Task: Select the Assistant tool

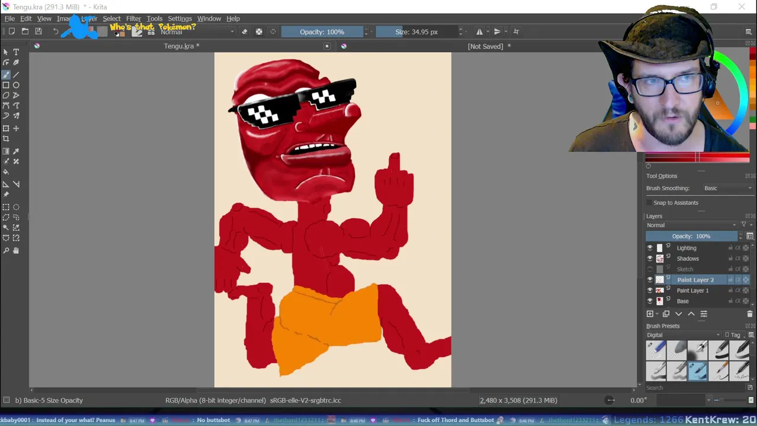Action: [6, 184]
